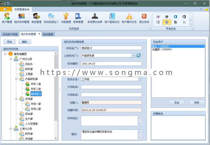Open 用户登陆日志 ribbon icon
Screen dimensions: 210x145
click(x=112, y=18)
